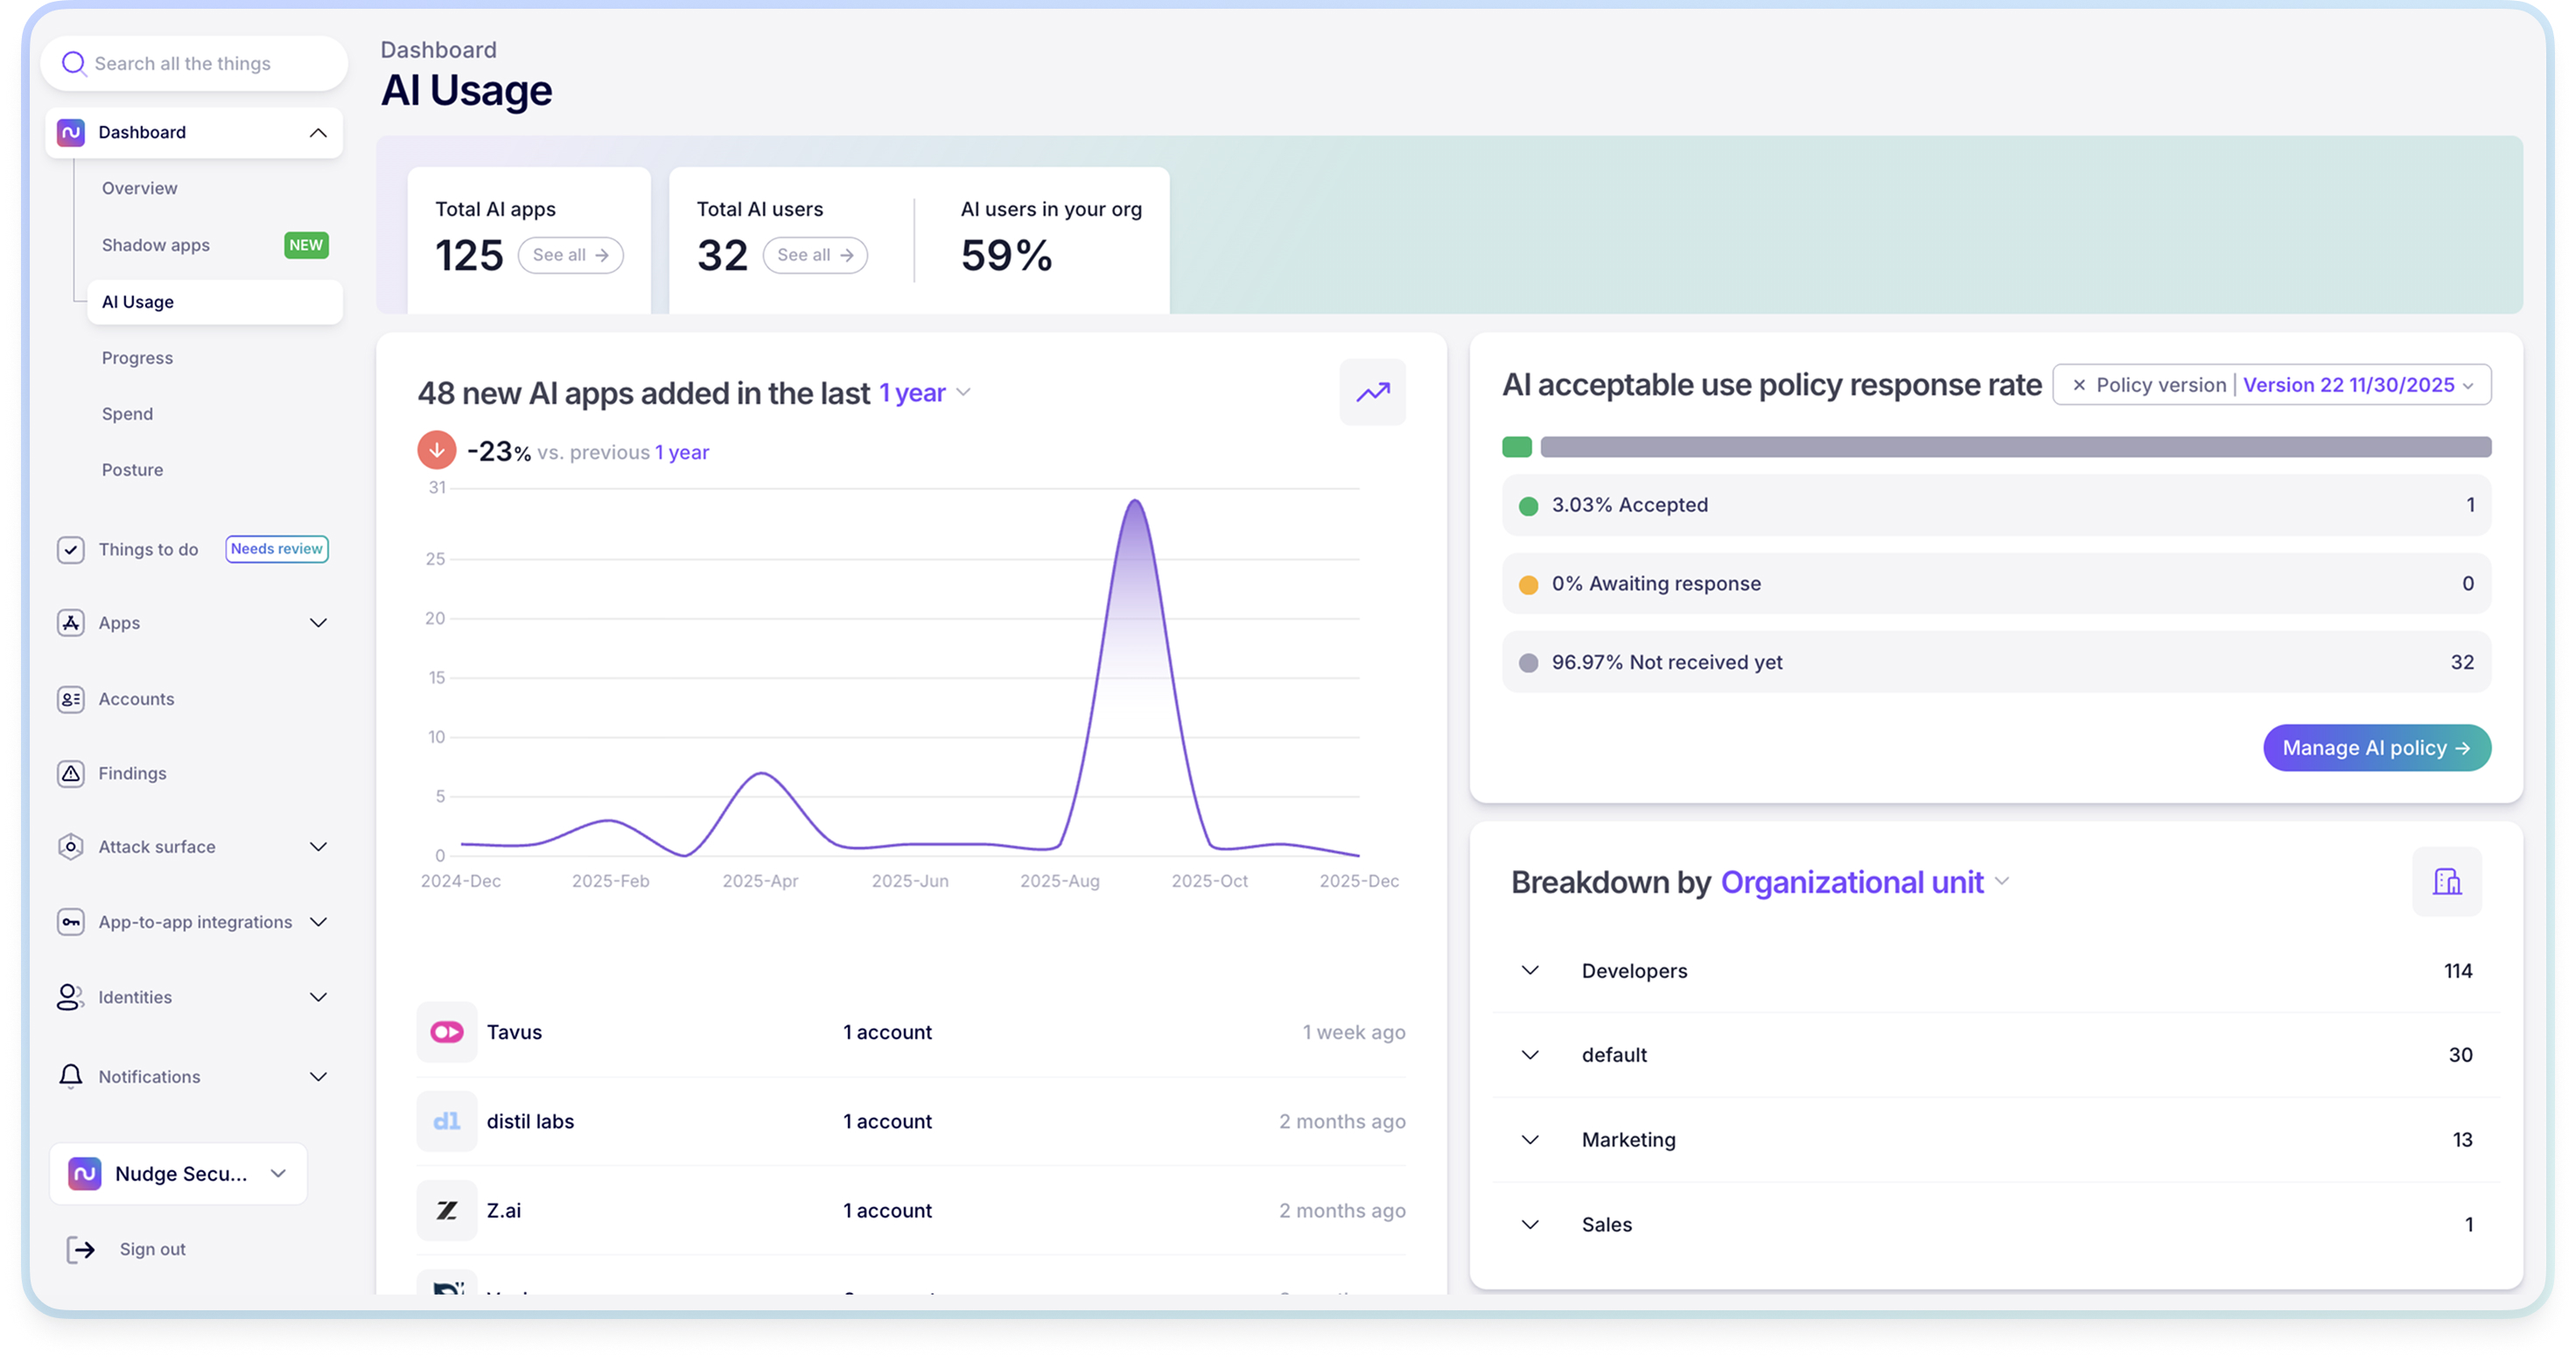The image size is (2576, 1361).
Task: Click the Z.ai app logo
Action: [x=446, y=1210]
